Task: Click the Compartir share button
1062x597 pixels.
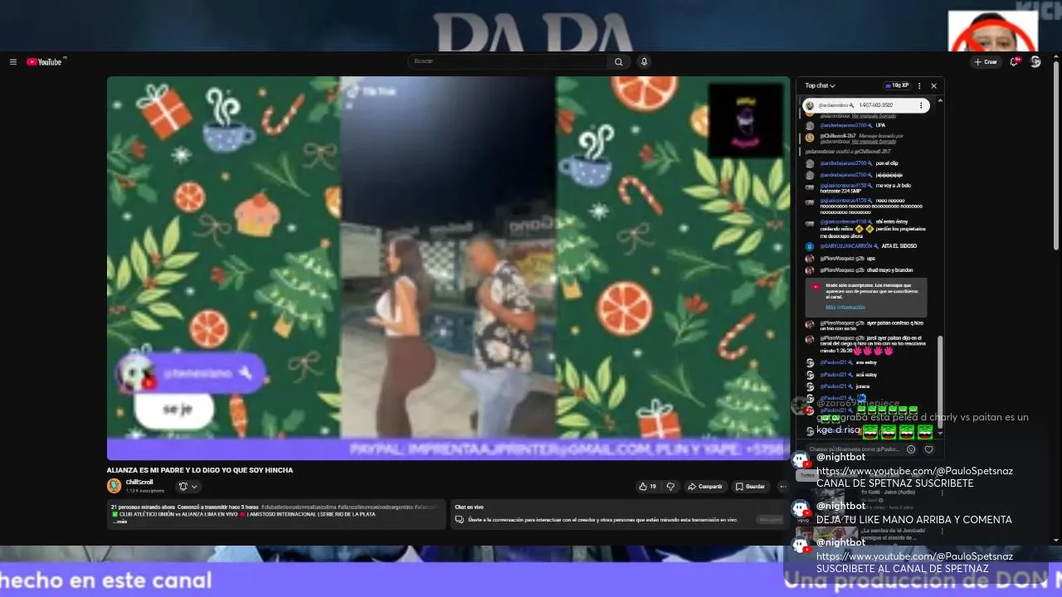Action: (x=705, y=487)
